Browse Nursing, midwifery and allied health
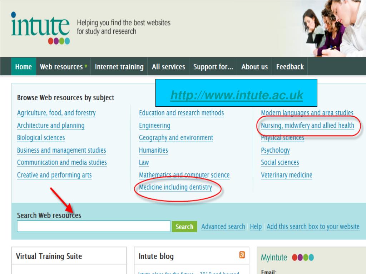 [307, 126]
